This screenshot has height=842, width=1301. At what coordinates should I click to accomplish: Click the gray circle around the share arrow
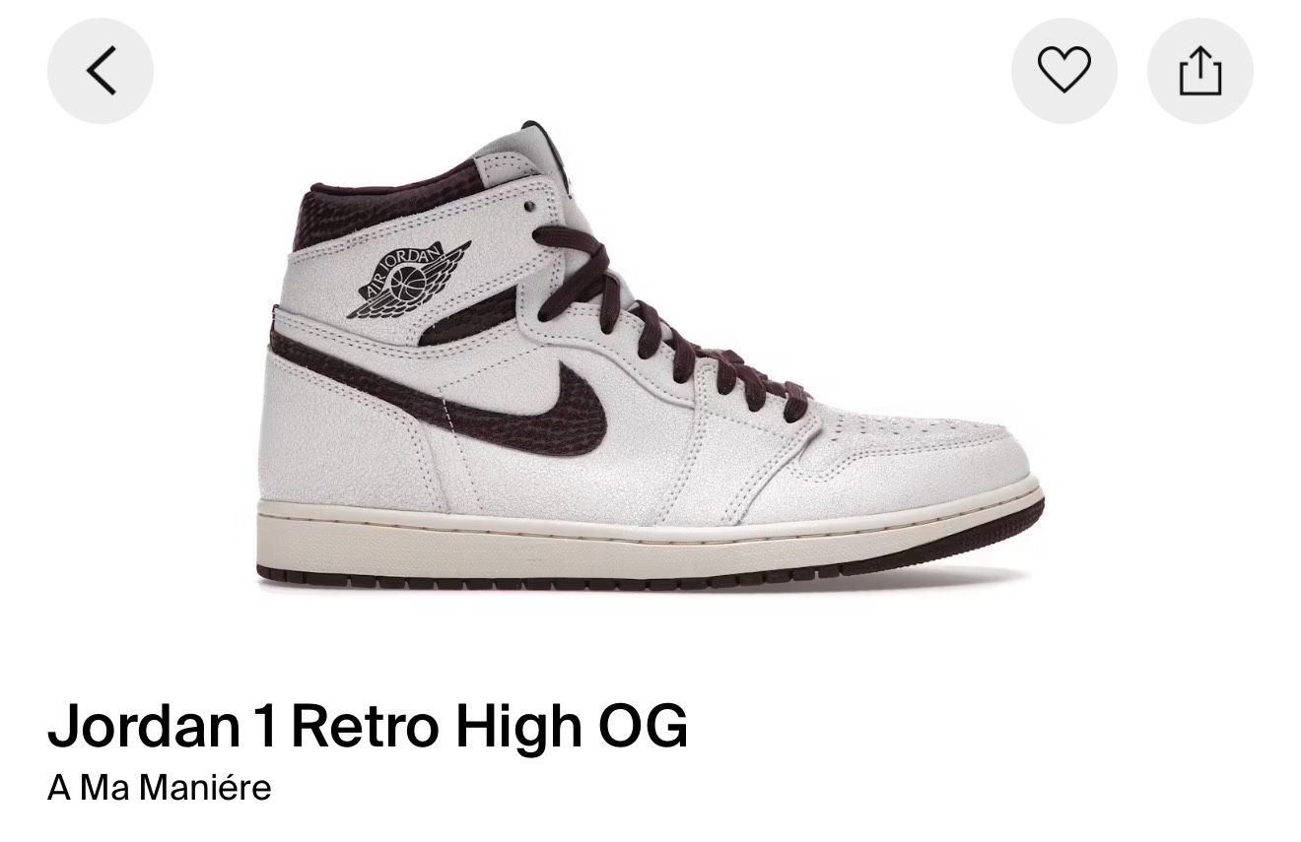1200,71
